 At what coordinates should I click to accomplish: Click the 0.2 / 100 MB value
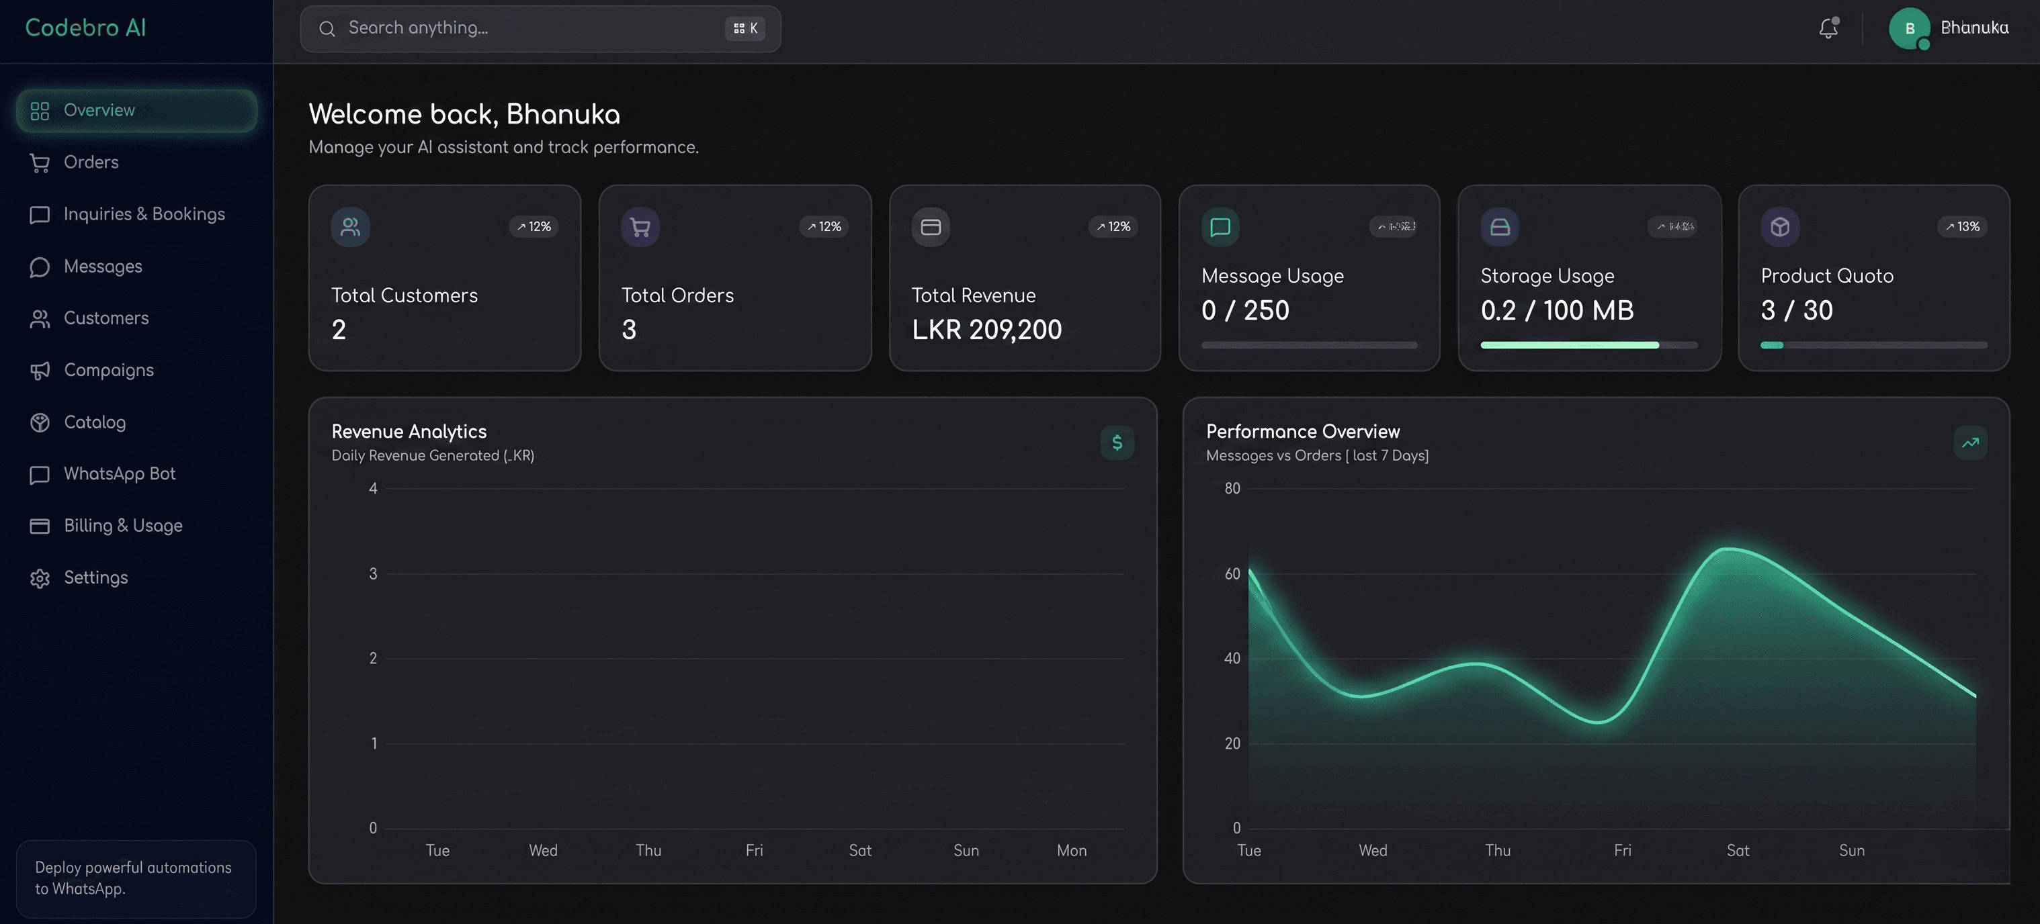1557,311
